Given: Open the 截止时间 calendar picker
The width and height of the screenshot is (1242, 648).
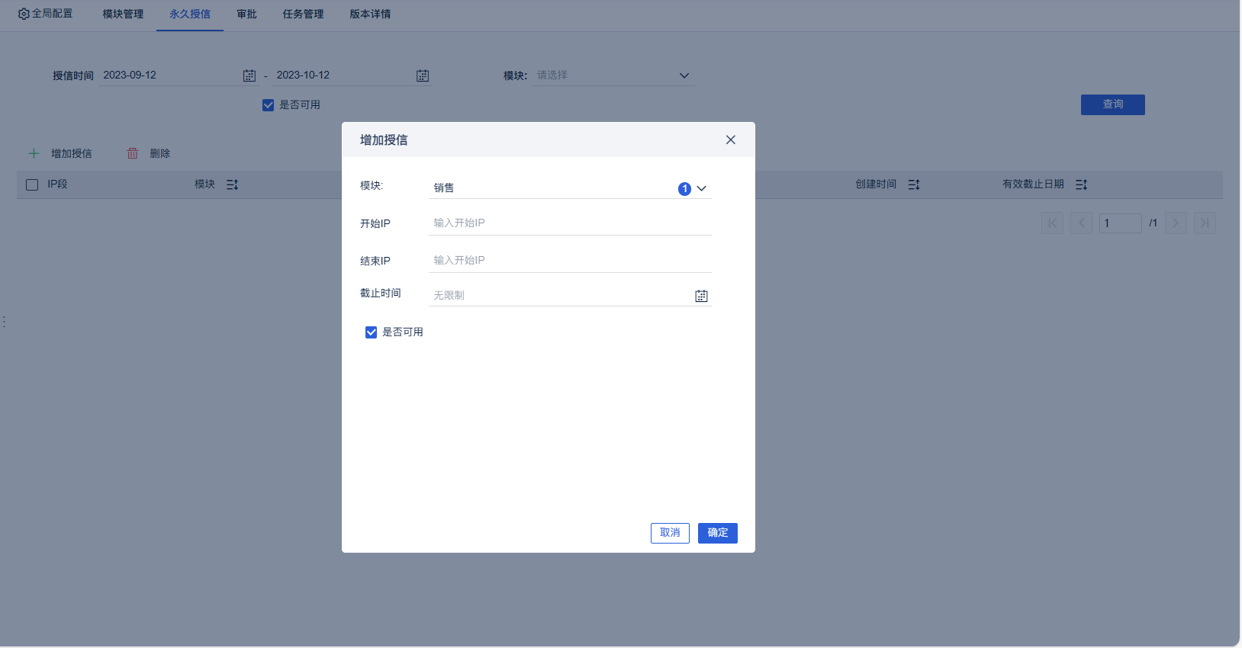Looking at the screenshot, I should pyautogui.click(x=701, y=296).
